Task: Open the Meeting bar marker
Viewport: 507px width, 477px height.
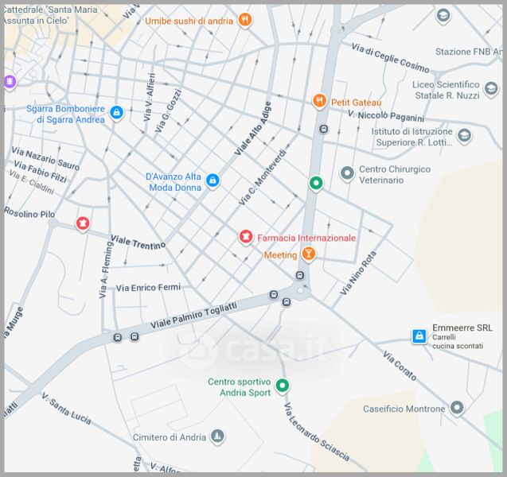Action: (309, 254)
